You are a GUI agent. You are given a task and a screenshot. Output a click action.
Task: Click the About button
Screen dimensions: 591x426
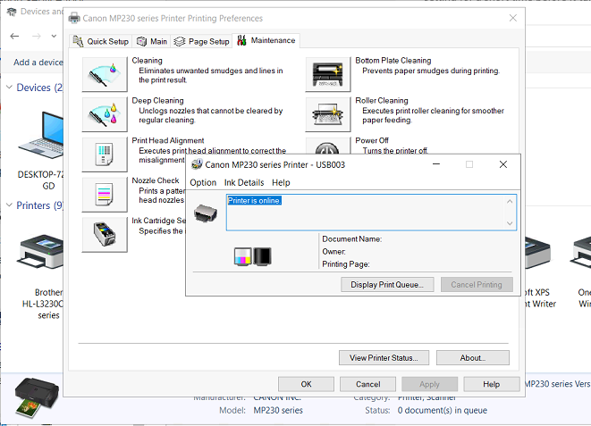point(473,358)
